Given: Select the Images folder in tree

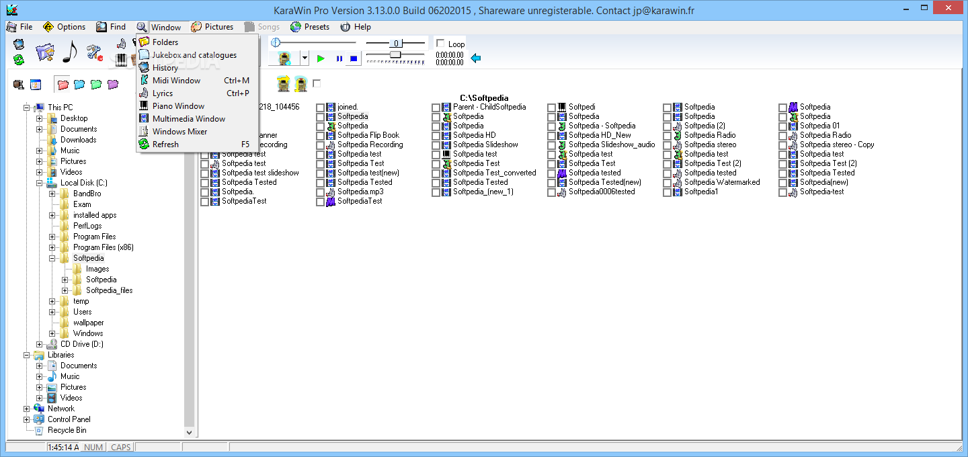Looking at the screenshot, I should tap(97, 269).
